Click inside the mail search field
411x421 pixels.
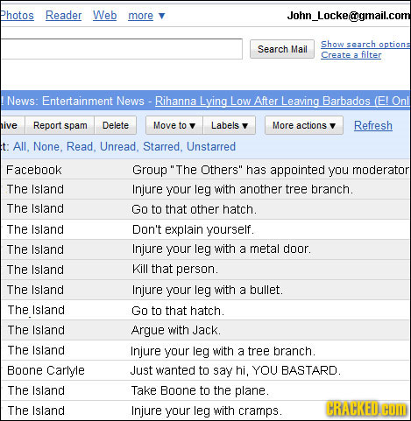(121, 49)
